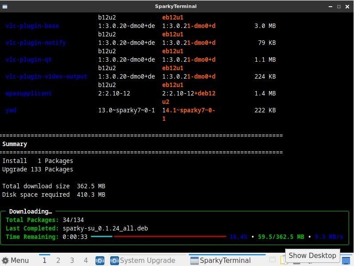Switch to workspace 2

click(58, 260)
